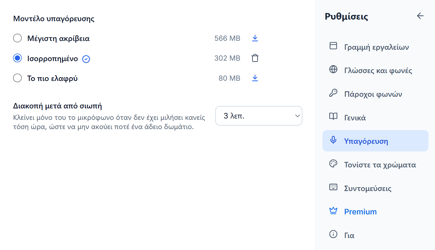Click the back arrow next to Ρυθμίσεις
This screenshot has width=435, height=250.
tap(420, 16)
